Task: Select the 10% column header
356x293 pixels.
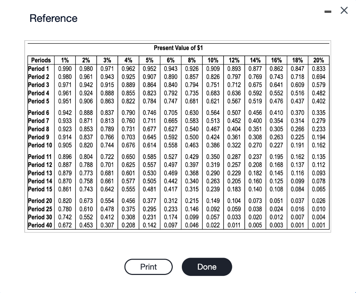Action: point(212,60)
